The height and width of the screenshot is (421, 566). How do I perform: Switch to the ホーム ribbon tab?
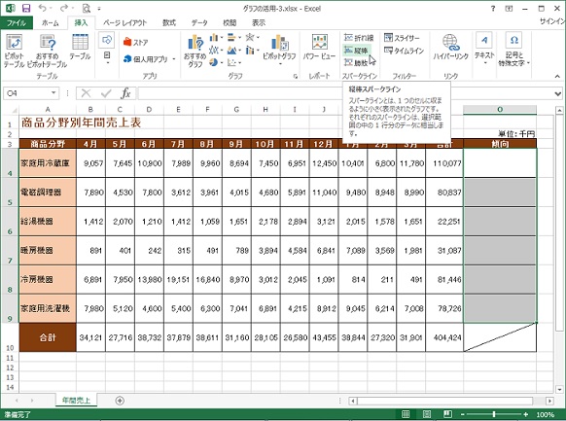(51, 22)
